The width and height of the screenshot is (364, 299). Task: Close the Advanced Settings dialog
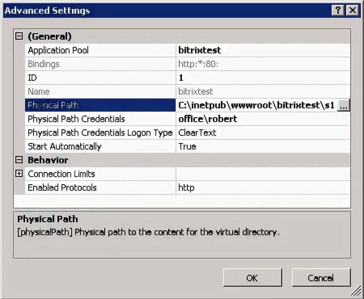352,11
